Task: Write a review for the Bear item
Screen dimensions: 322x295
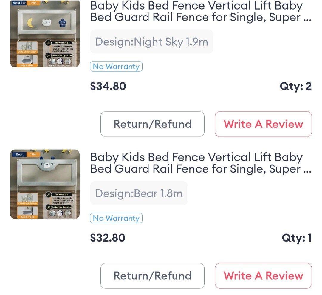Action: click(263, 276)
